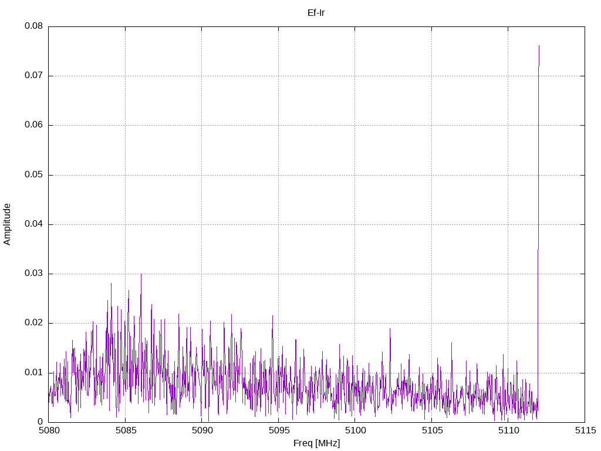Click the top of the tallest peak near 5112 MHz
This screenshot has height=451, width=601.
pos(539,46)
